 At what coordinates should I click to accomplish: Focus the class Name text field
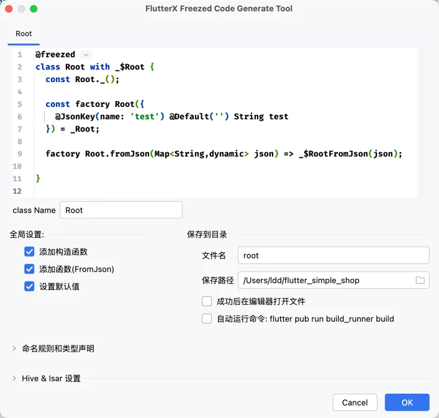(x=121, y=210)
